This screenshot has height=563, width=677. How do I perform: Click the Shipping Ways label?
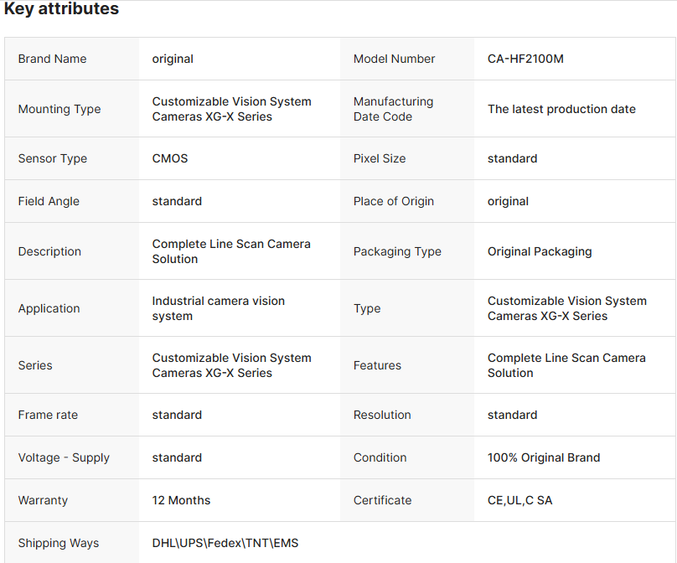(59, 543)
